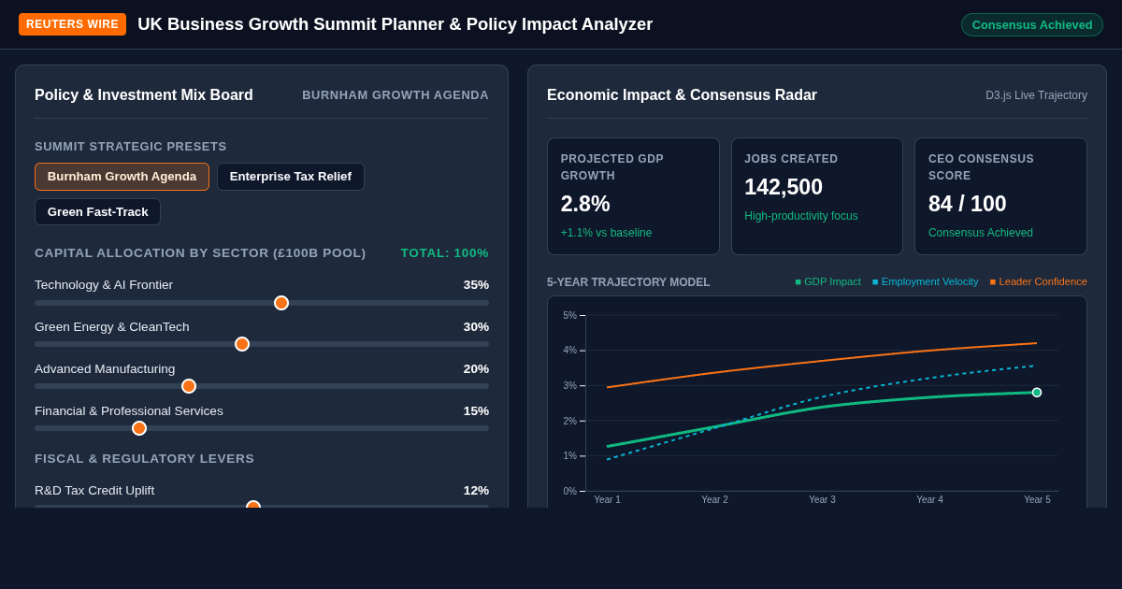Viewport: 1122px width, 589px height.
Task: Click the Policy & Investment Mix Board title
Action: pos(144,95)
